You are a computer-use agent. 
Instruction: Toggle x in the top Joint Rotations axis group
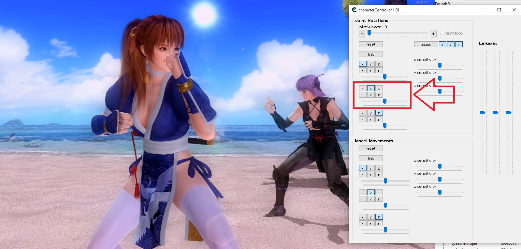pyautogui.click(x=362, y=64)
